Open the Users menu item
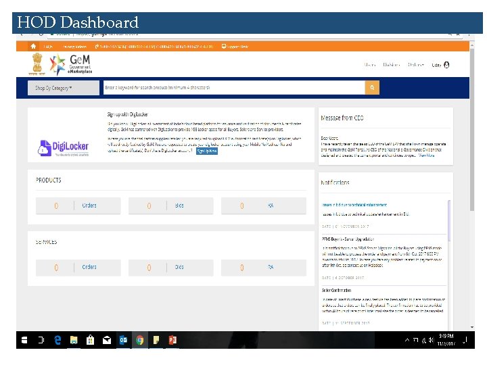 (370, 65)
